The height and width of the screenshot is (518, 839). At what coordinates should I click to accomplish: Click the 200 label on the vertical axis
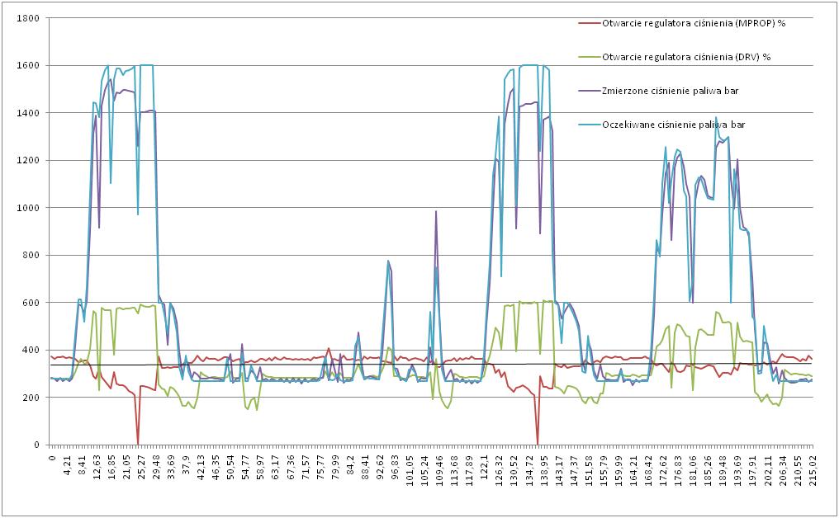(x=31, y=398)
